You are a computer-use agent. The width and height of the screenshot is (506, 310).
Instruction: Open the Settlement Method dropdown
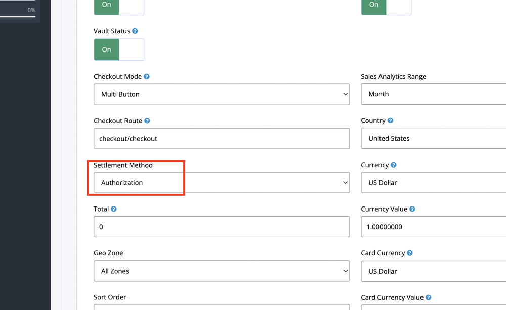point(222,183)
